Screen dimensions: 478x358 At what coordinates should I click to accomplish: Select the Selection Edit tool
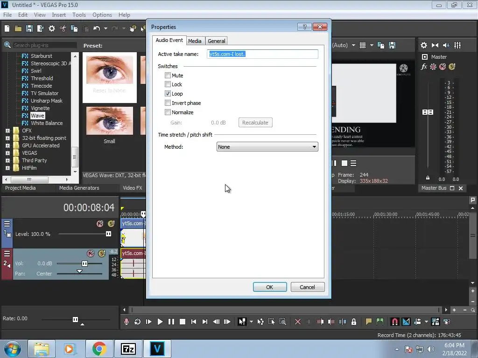271,322
